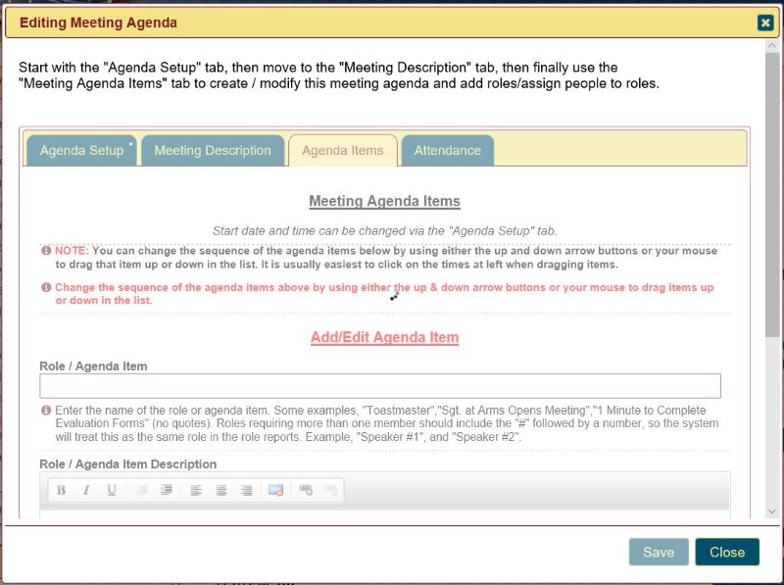Click the insert image icon

pyautogui.click(x=275, y=490)
